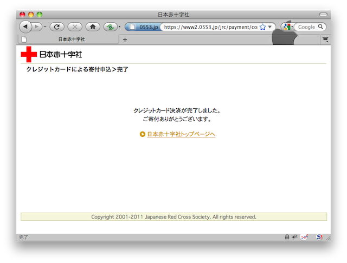Image resolution: width=347 pixels, height=263 pixels.
Task: Expand the URL bar history dropdown
Action: coord(270,27)
